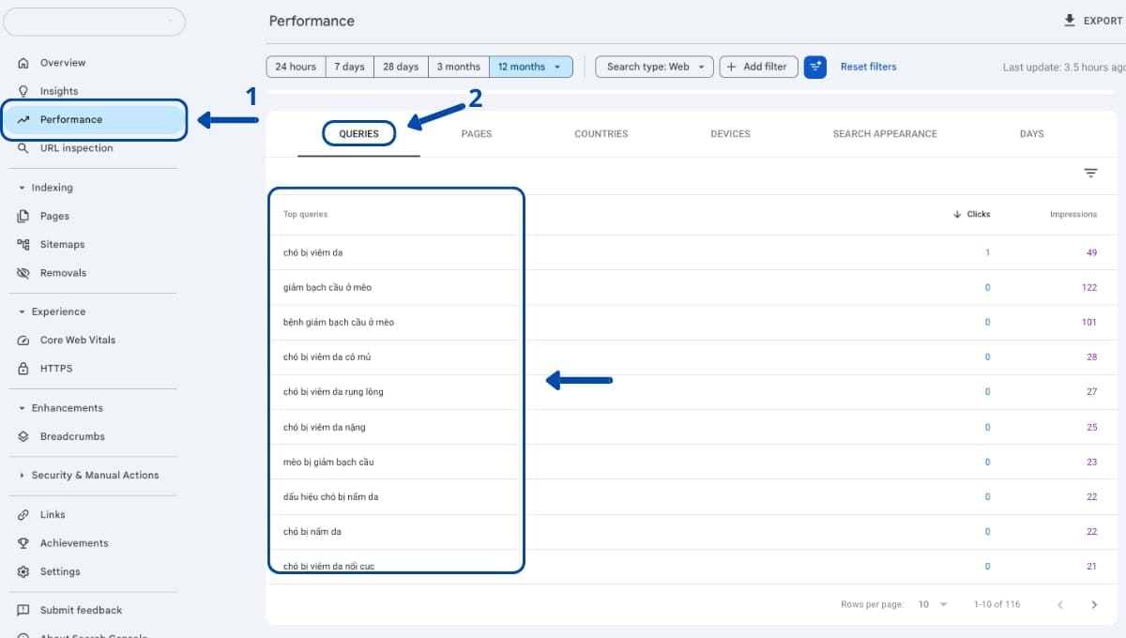Collapse the Indexing section
Image resolution: width=1126 pixels, height=638 pixels.
coord(22,188)
